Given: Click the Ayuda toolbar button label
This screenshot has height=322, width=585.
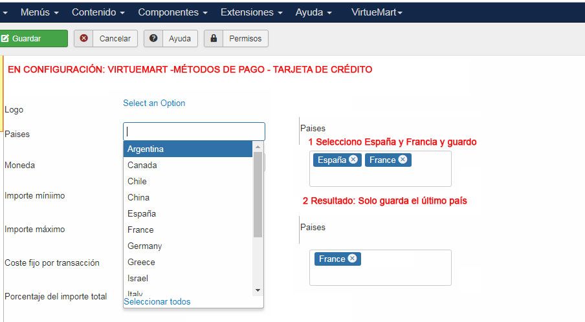Looking at the screenshot, I should coord(179,38).
